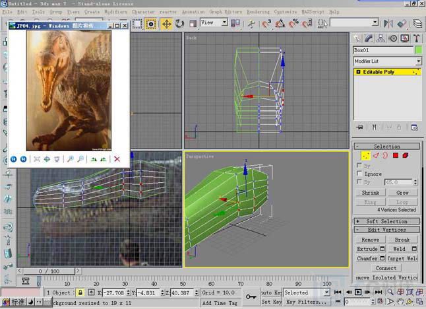Collapse the Edit Vertices rollout

pyautogui.click(x=387, y=230)
